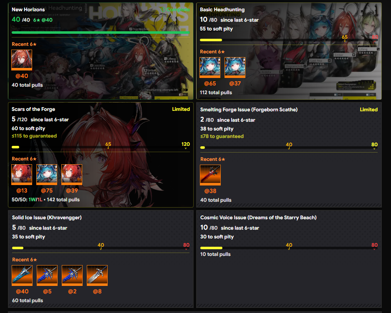Click the Limited tag on Scars of the Forge
This screenshot has height=313, width=391.
[181, 109]
